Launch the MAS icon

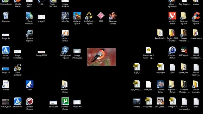(101, 16)
